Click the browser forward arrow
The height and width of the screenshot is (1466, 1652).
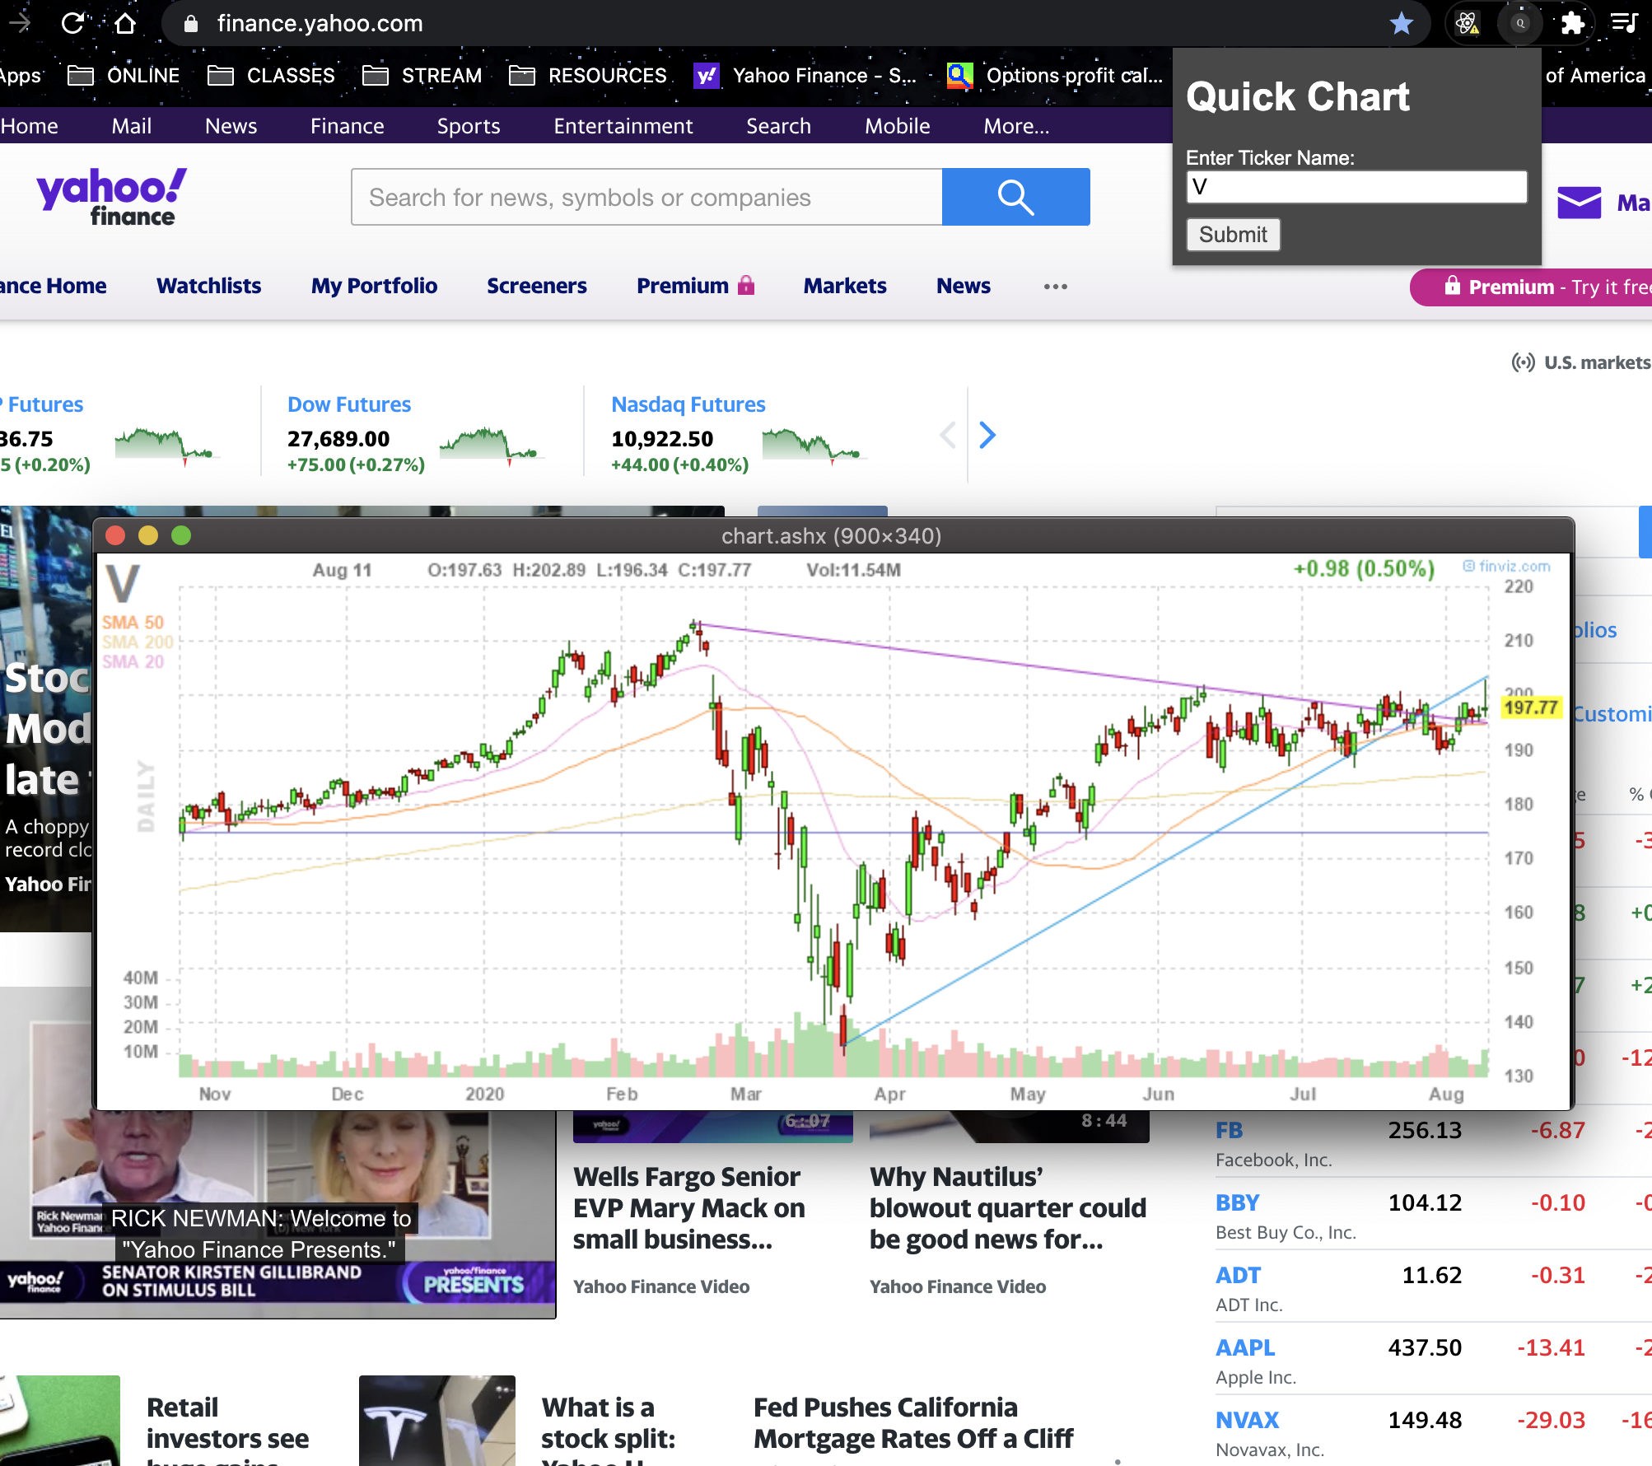tap(20, 23)
